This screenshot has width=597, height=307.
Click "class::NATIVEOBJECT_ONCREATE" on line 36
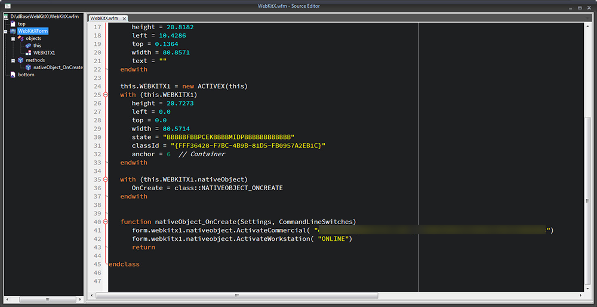(229, 188)
